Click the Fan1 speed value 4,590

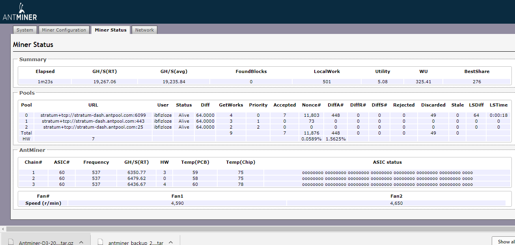177,203
